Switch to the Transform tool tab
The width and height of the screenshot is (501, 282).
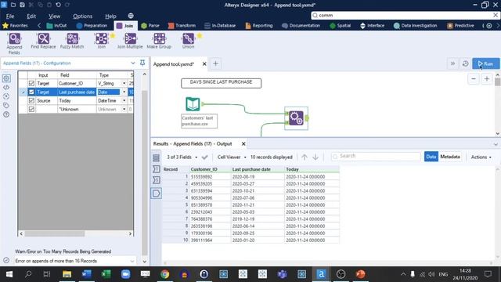(x=182, y=26)
